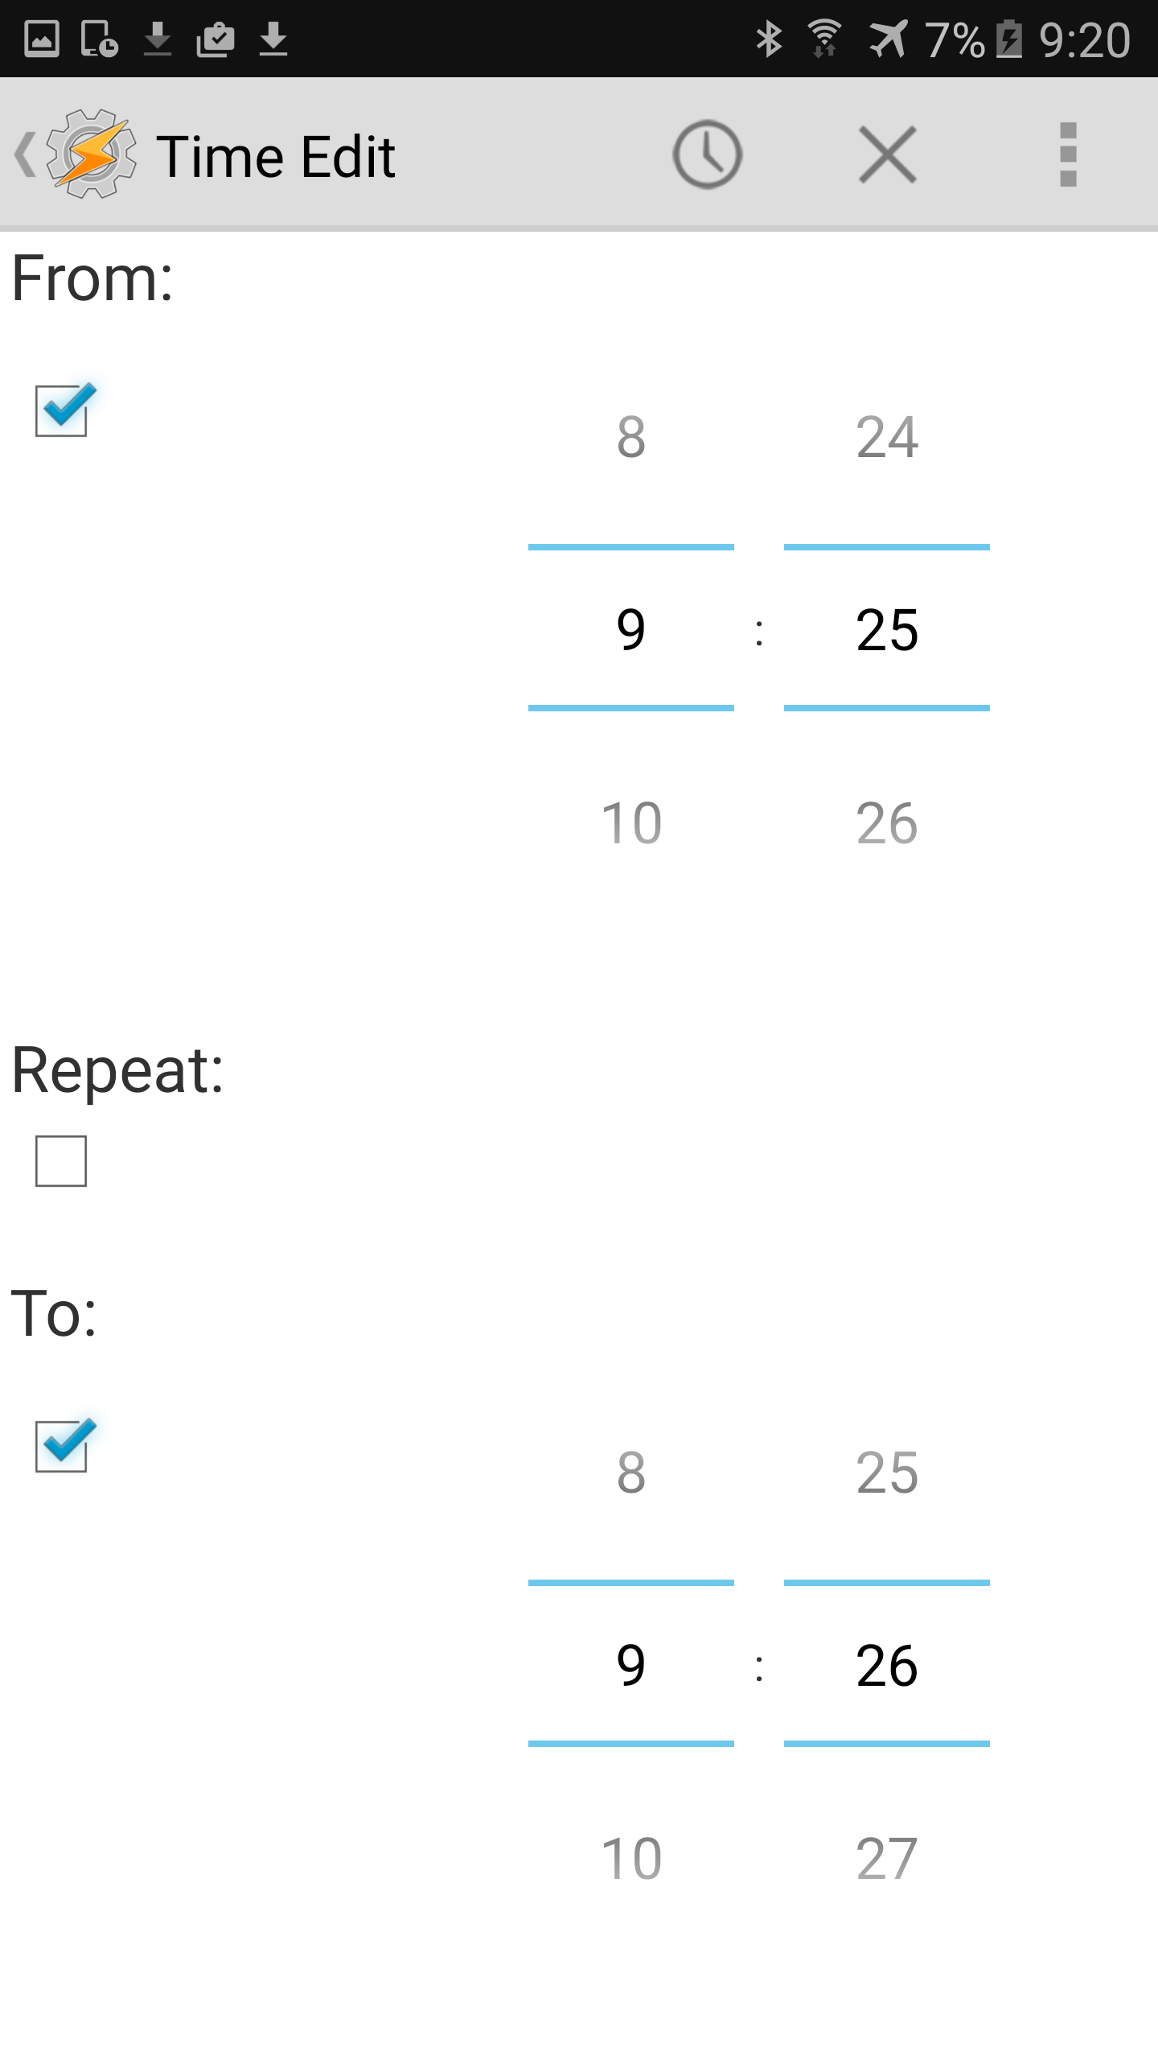The height and width of the screenshot is (2060, 1158).
Task: Tap the battery indicator icon
Action: coord(1009,39)
